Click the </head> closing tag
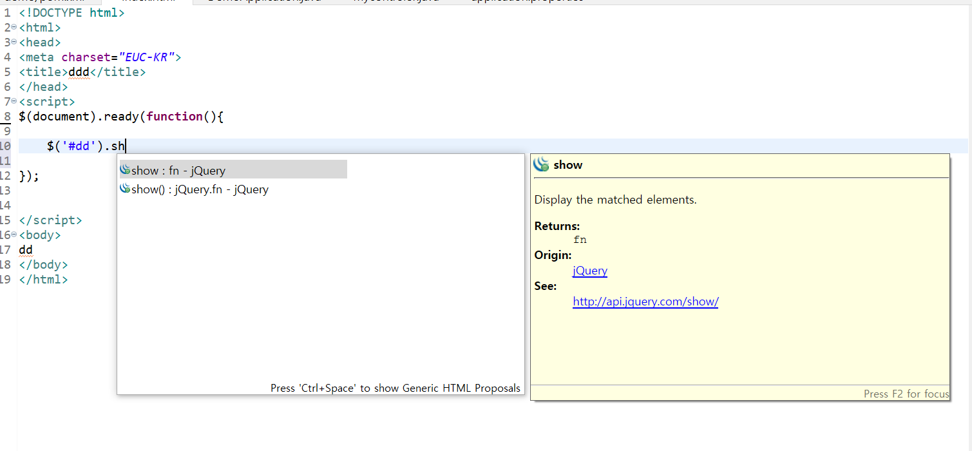Viewport: 972px width, 451px height. 43,86
